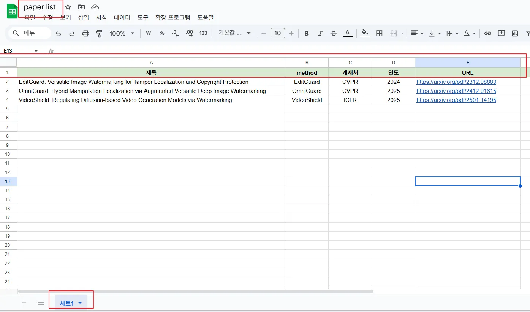530x312 pixels.
Task: Format as percent with the % button
Action: pyautogui.click(x=162, y=33)
